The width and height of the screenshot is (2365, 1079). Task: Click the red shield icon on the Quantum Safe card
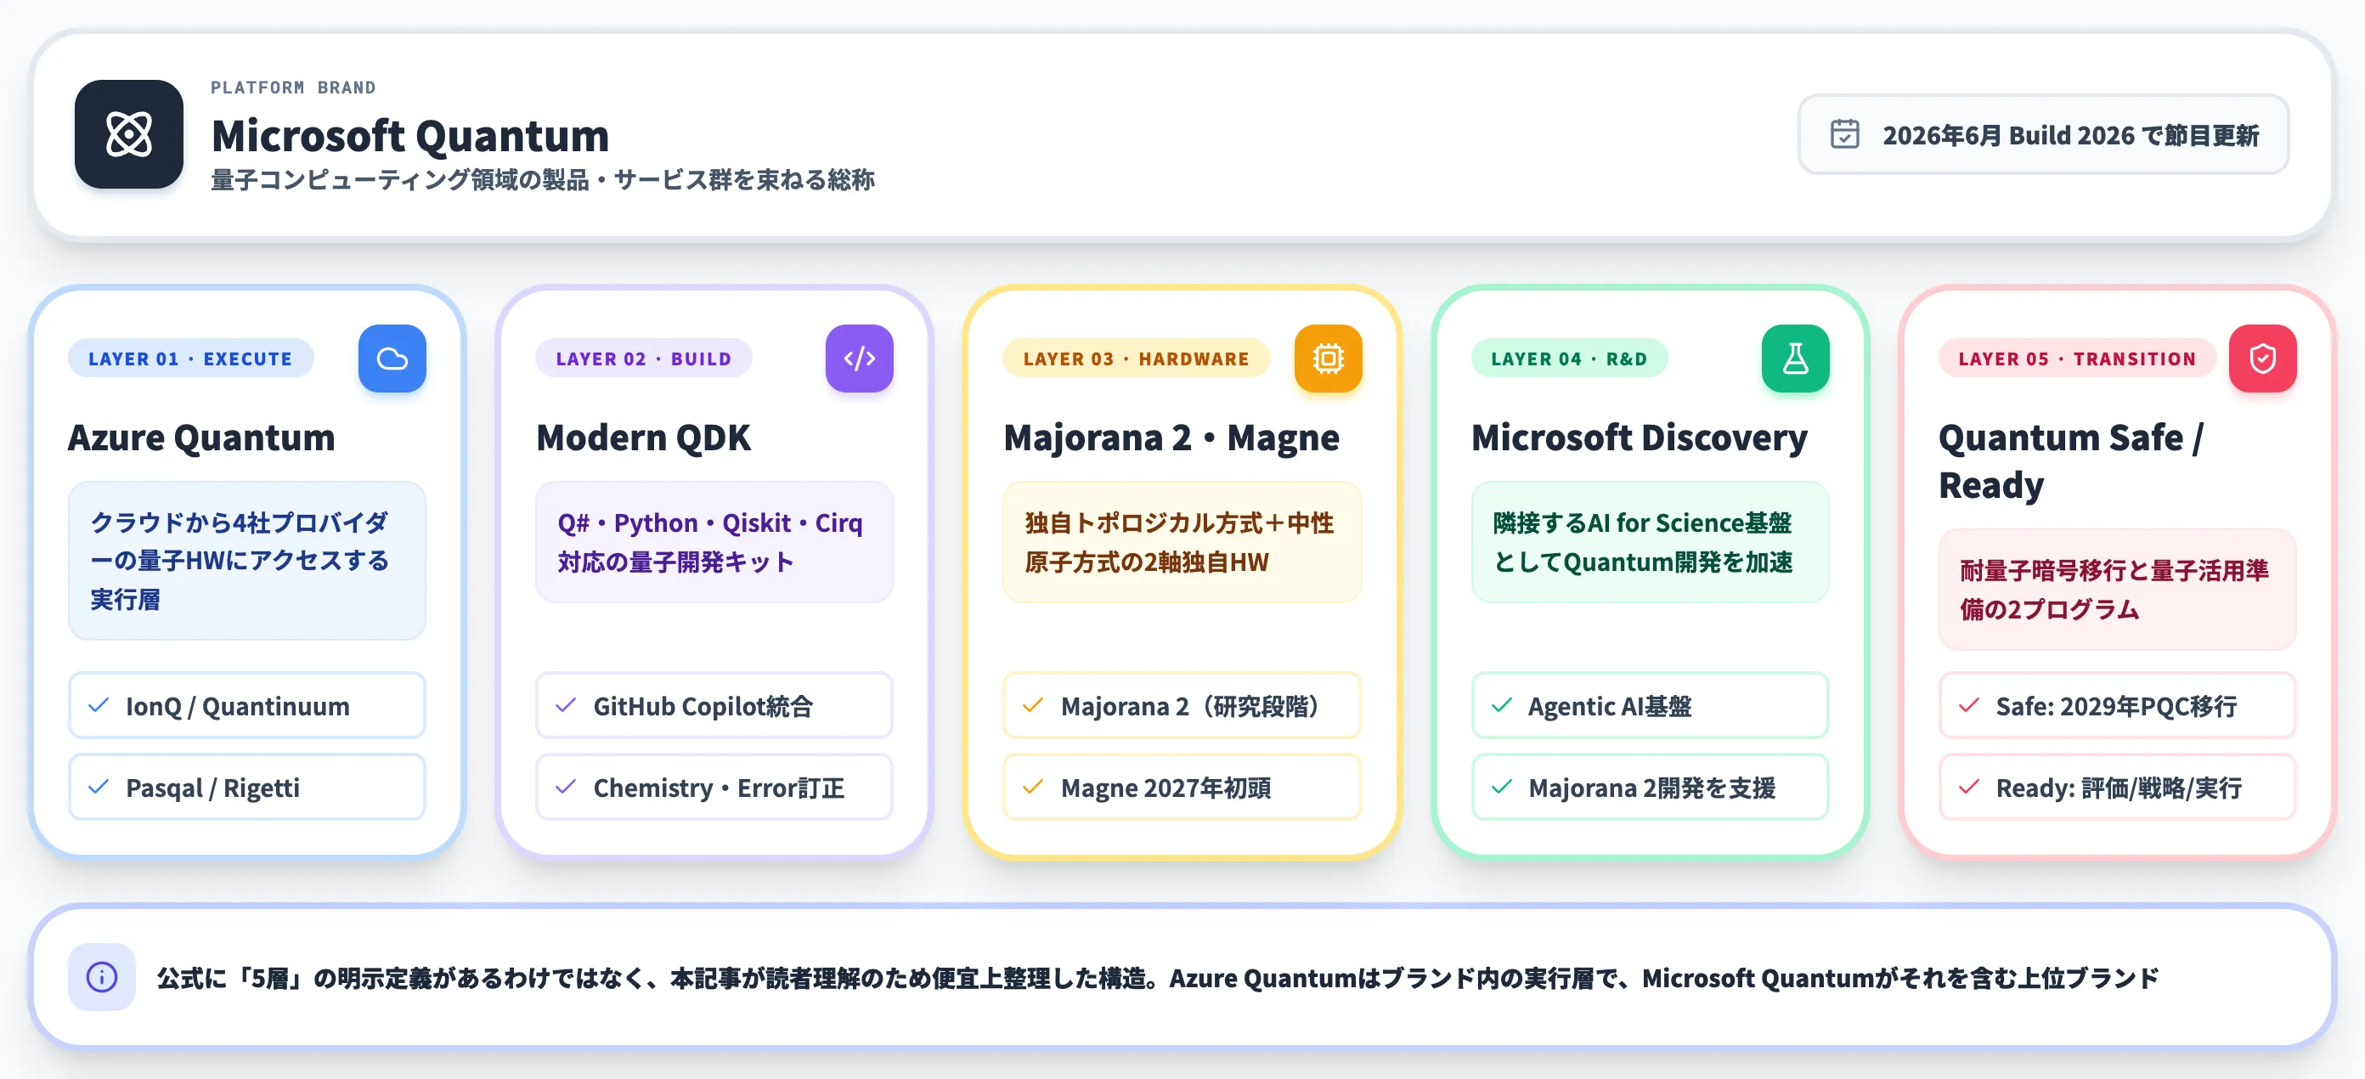click(x=2262, y=359)
